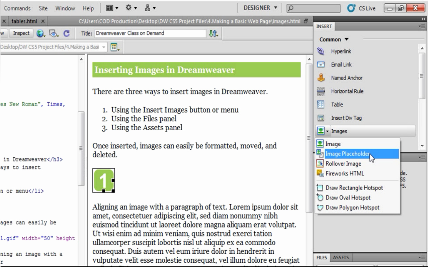Click the Hyperlink insert icon
428x267 pixels.
coord(321,51)
